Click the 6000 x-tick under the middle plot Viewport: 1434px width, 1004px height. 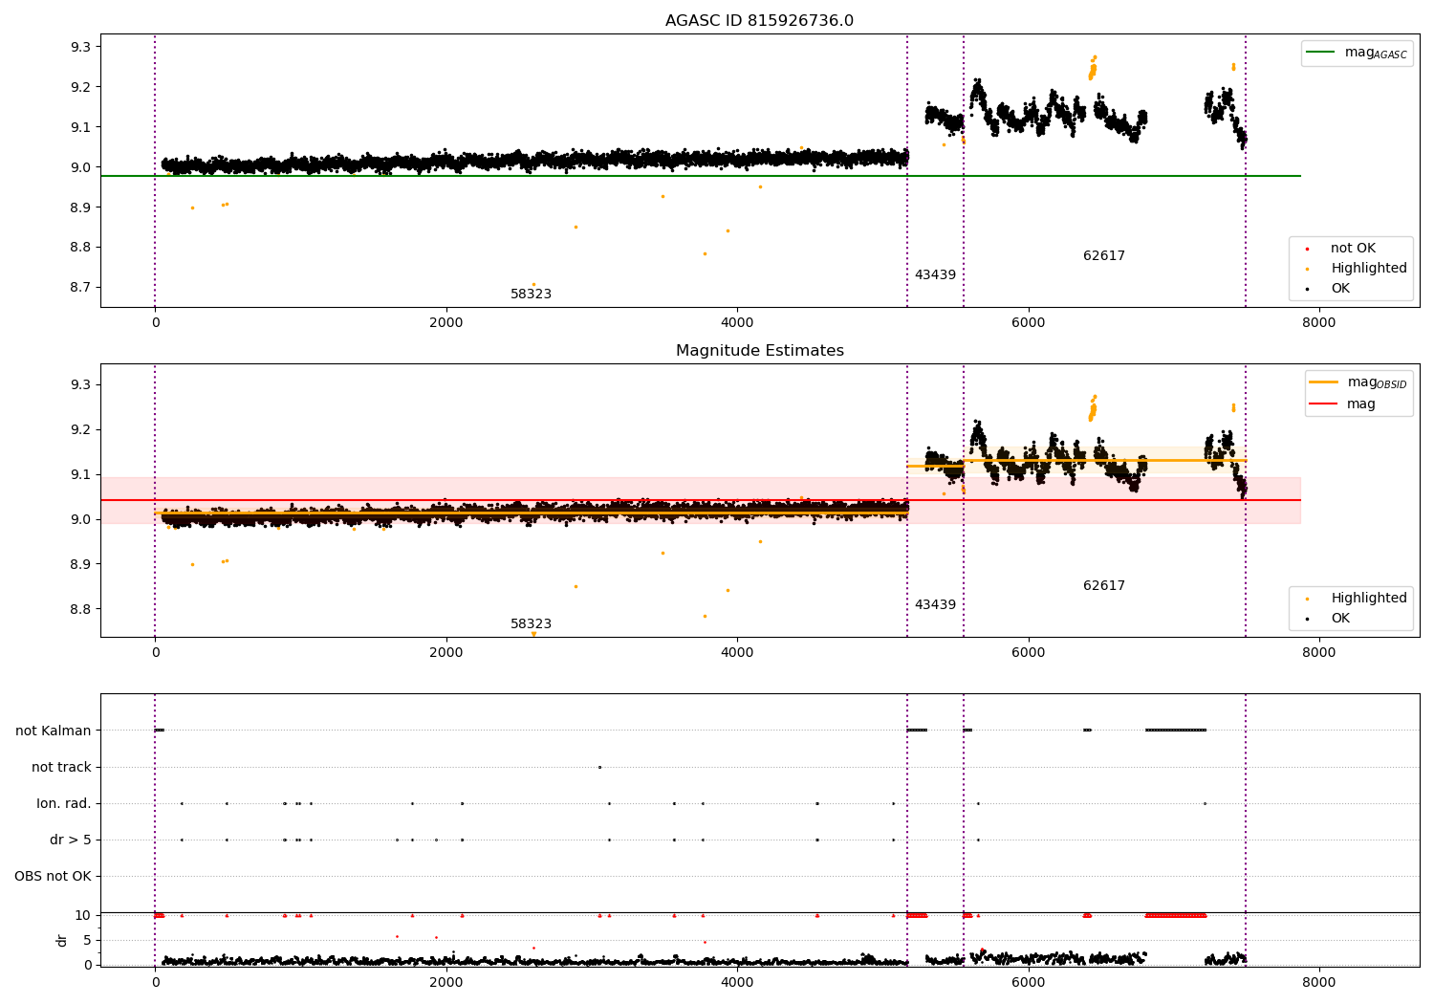point(1028,653)
